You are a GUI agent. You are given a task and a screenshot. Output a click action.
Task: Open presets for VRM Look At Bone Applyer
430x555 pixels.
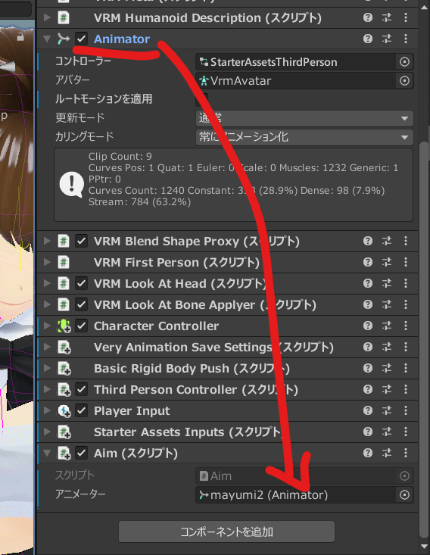pyautogui.click(x=387, y=304)
